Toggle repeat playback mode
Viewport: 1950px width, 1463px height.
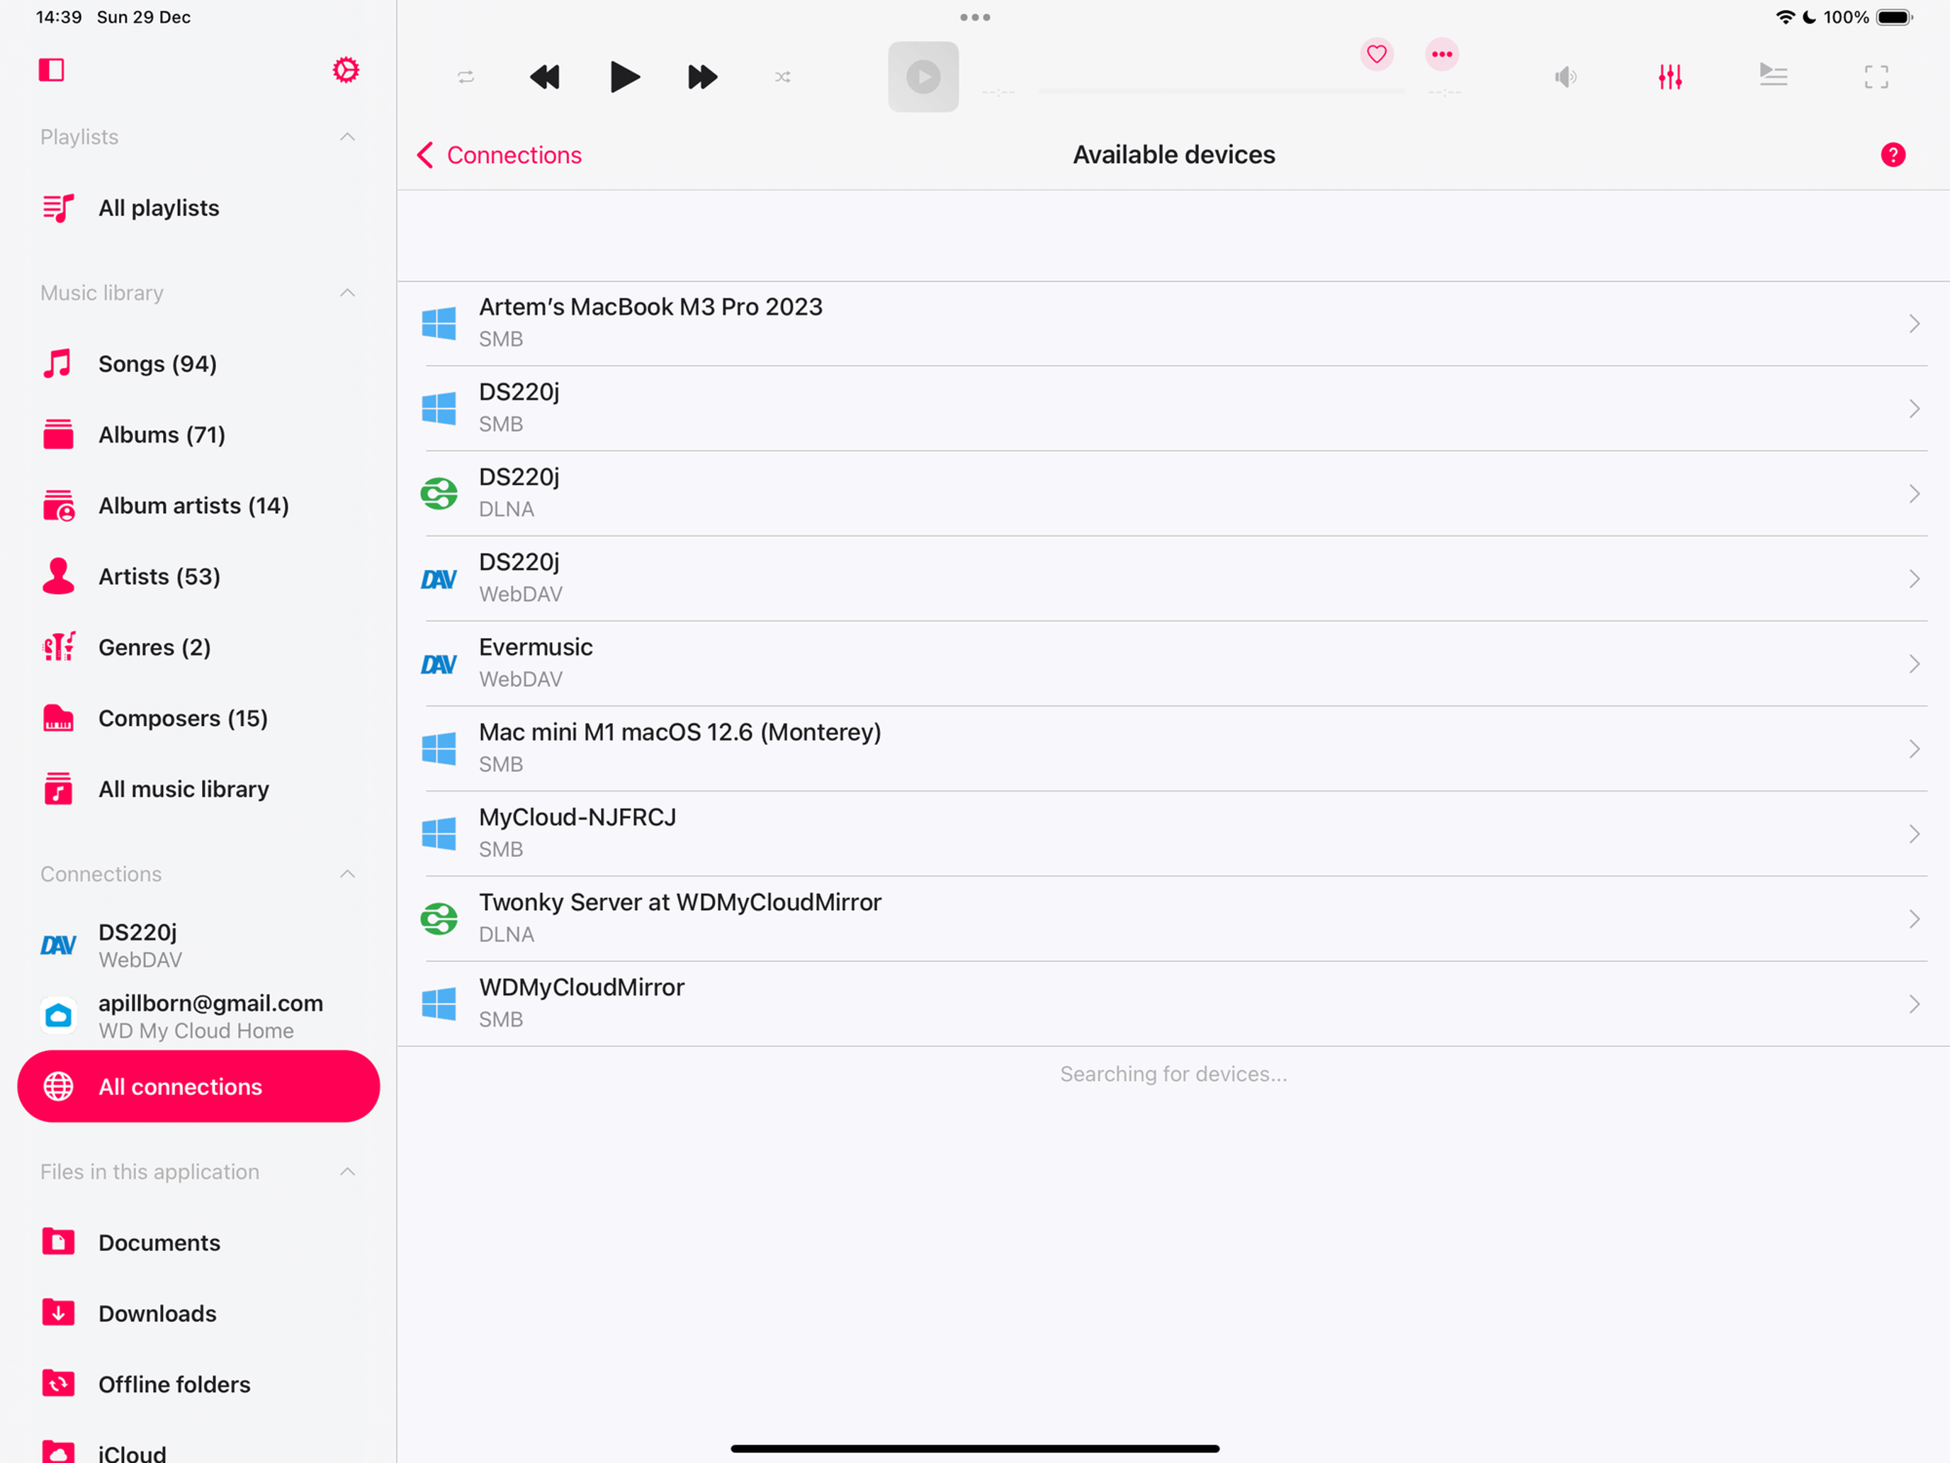[x=466, y=77]
